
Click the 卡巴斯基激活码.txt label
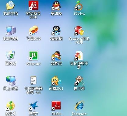click(x=34, y=90)
